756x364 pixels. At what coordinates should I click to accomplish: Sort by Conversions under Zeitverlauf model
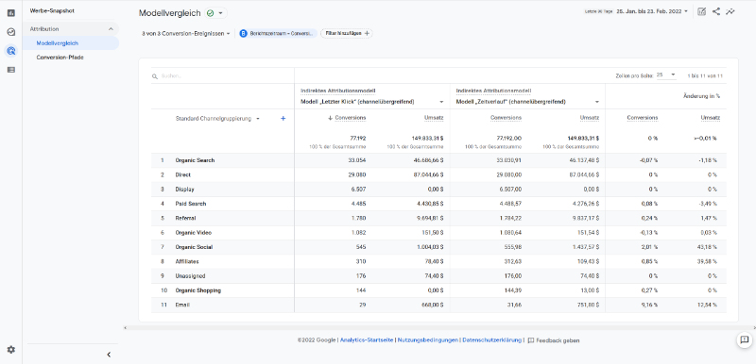click(506, 118)
